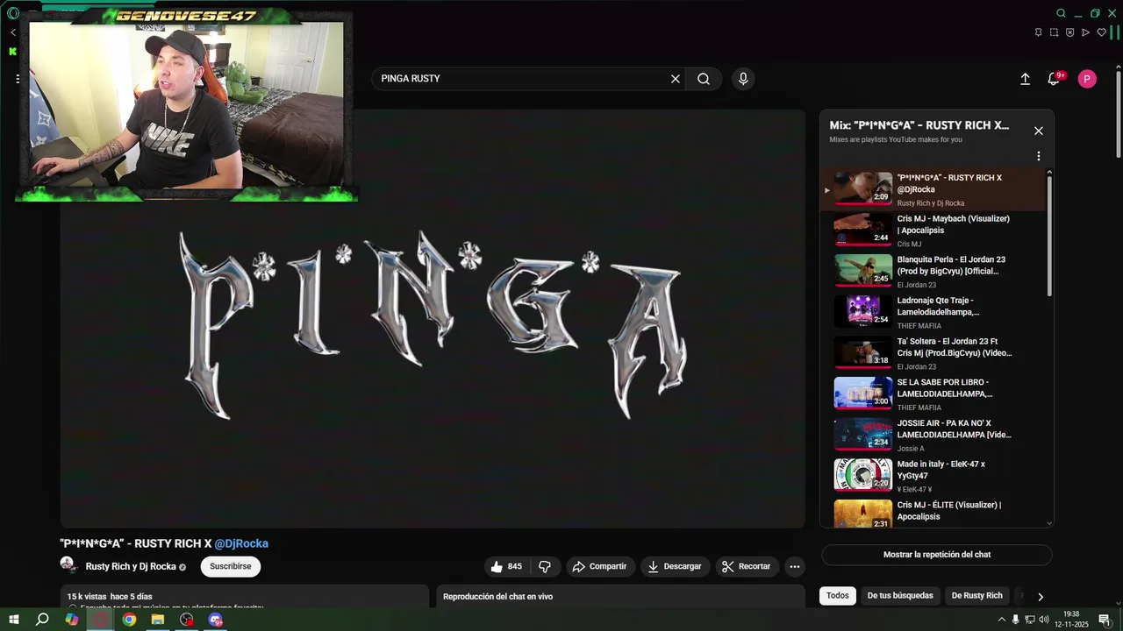Select Cris MJ - ÉLITE (Visualizer) playlist item
This screenshot has height=631, width=1123.
click(x=933, y=513)
